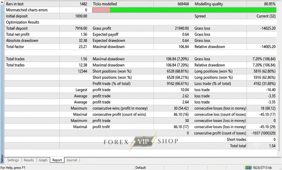This screenshot has height=170, width=282.
Task: Click the report's vertical scrollbar
Action: (279, 106)
